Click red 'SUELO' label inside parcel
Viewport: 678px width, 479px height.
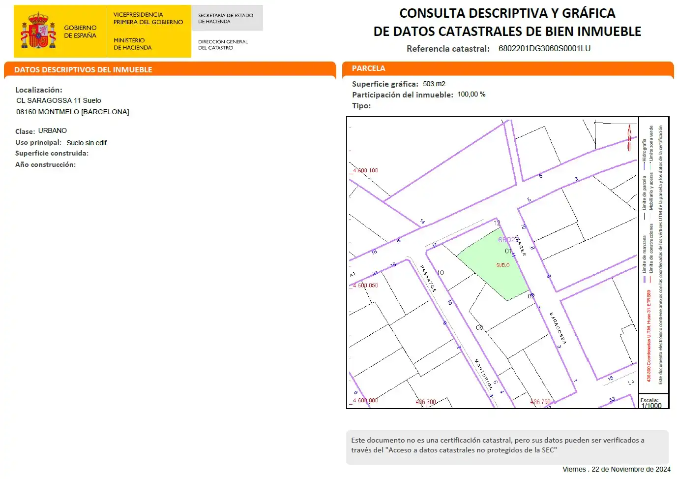pos(503,265)
